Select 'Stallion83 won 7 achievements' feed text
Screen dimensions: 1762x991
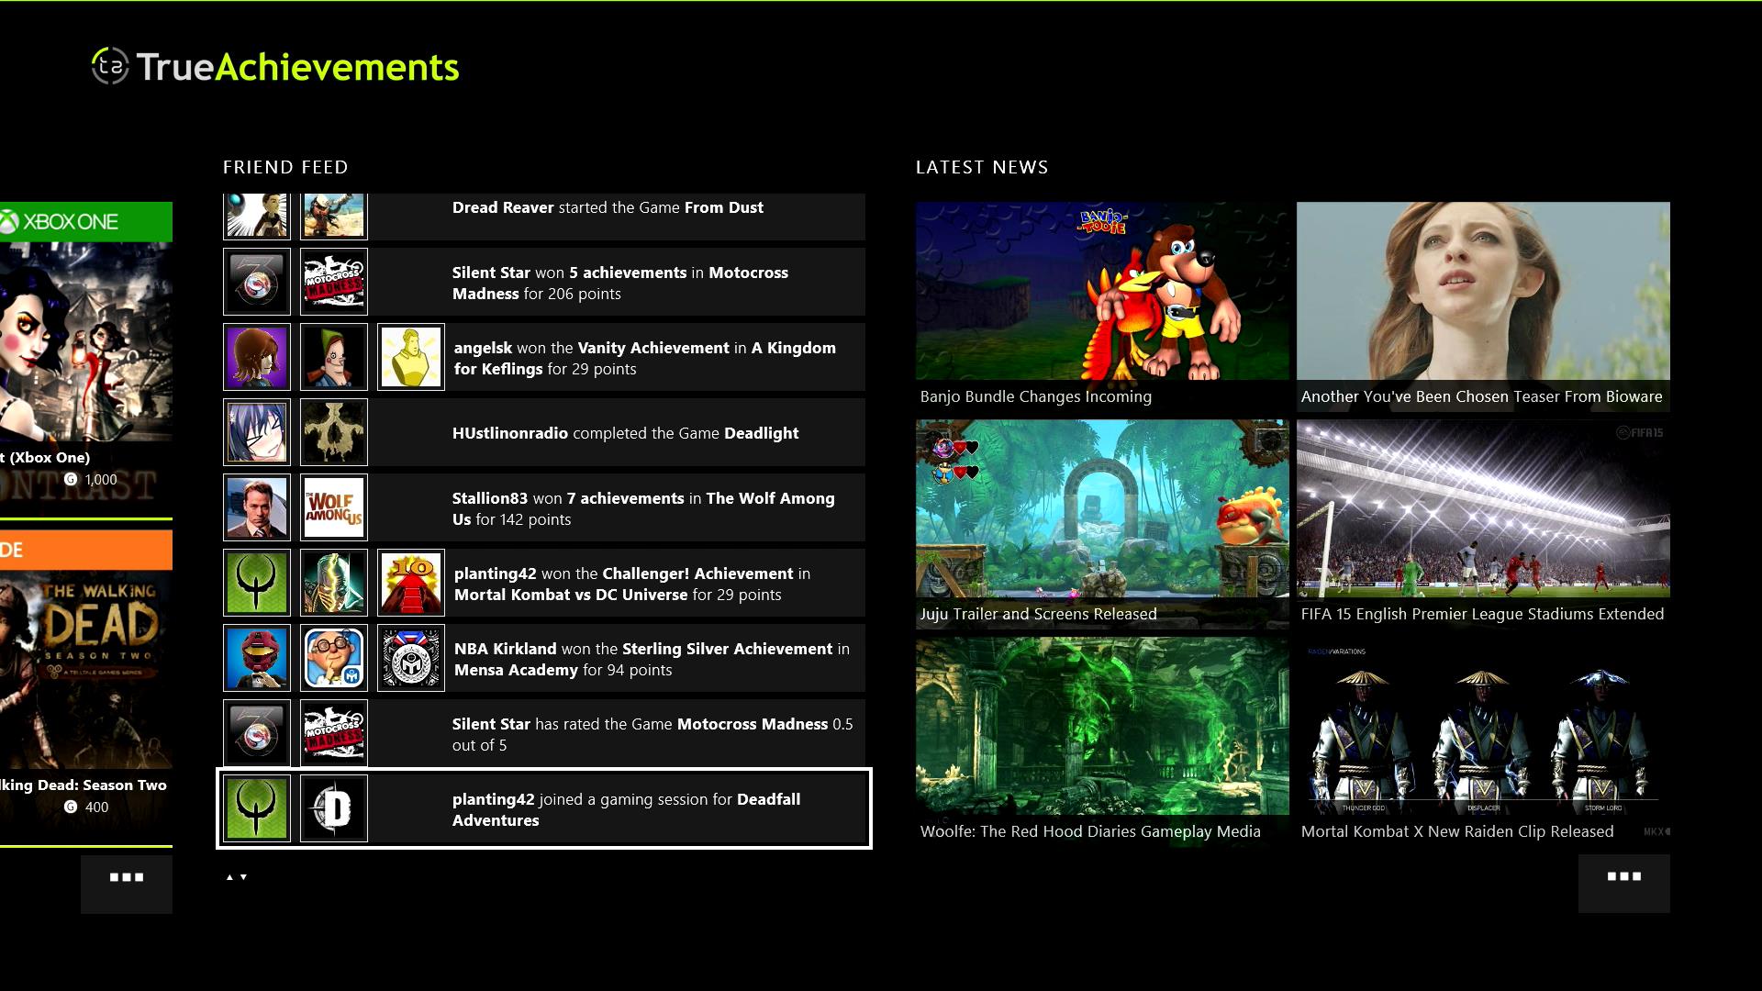[x=643, y=508]
